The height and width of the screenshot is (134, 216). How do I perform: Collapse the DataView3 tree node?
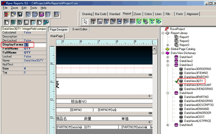coord(168,65)
